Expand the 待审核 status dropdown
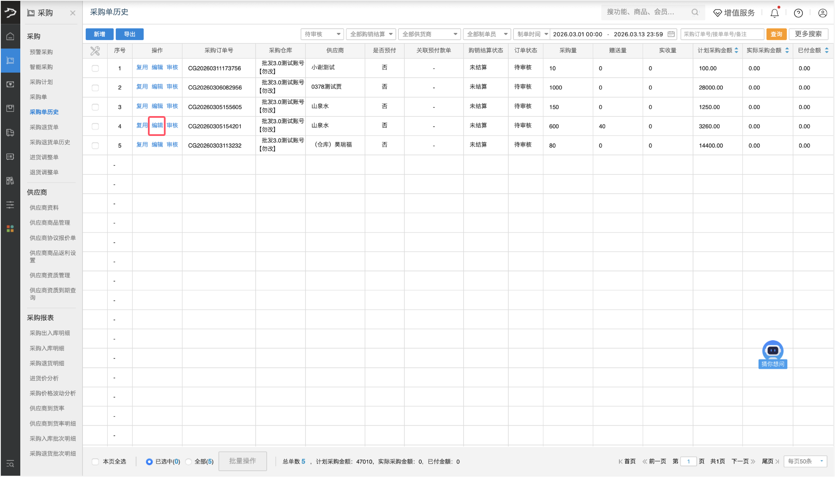 tap(322, 34)
